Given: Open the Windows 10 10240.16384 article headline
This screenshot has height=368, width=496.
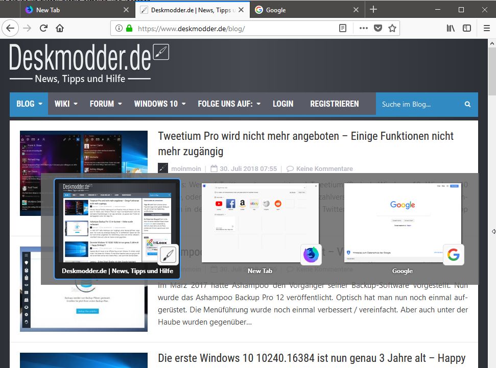Looking at the screenshot, I should pyautogui.click(x=312, y=358).
